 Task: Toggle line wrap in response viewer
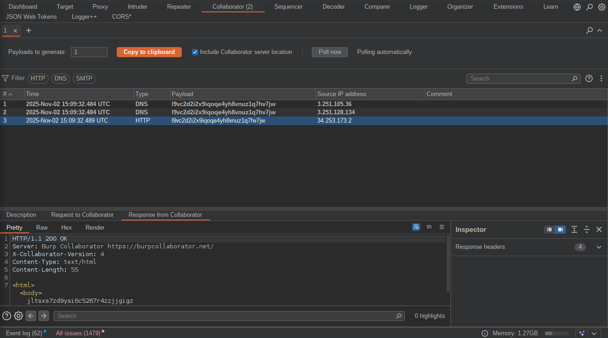click(x=416, y=227)
